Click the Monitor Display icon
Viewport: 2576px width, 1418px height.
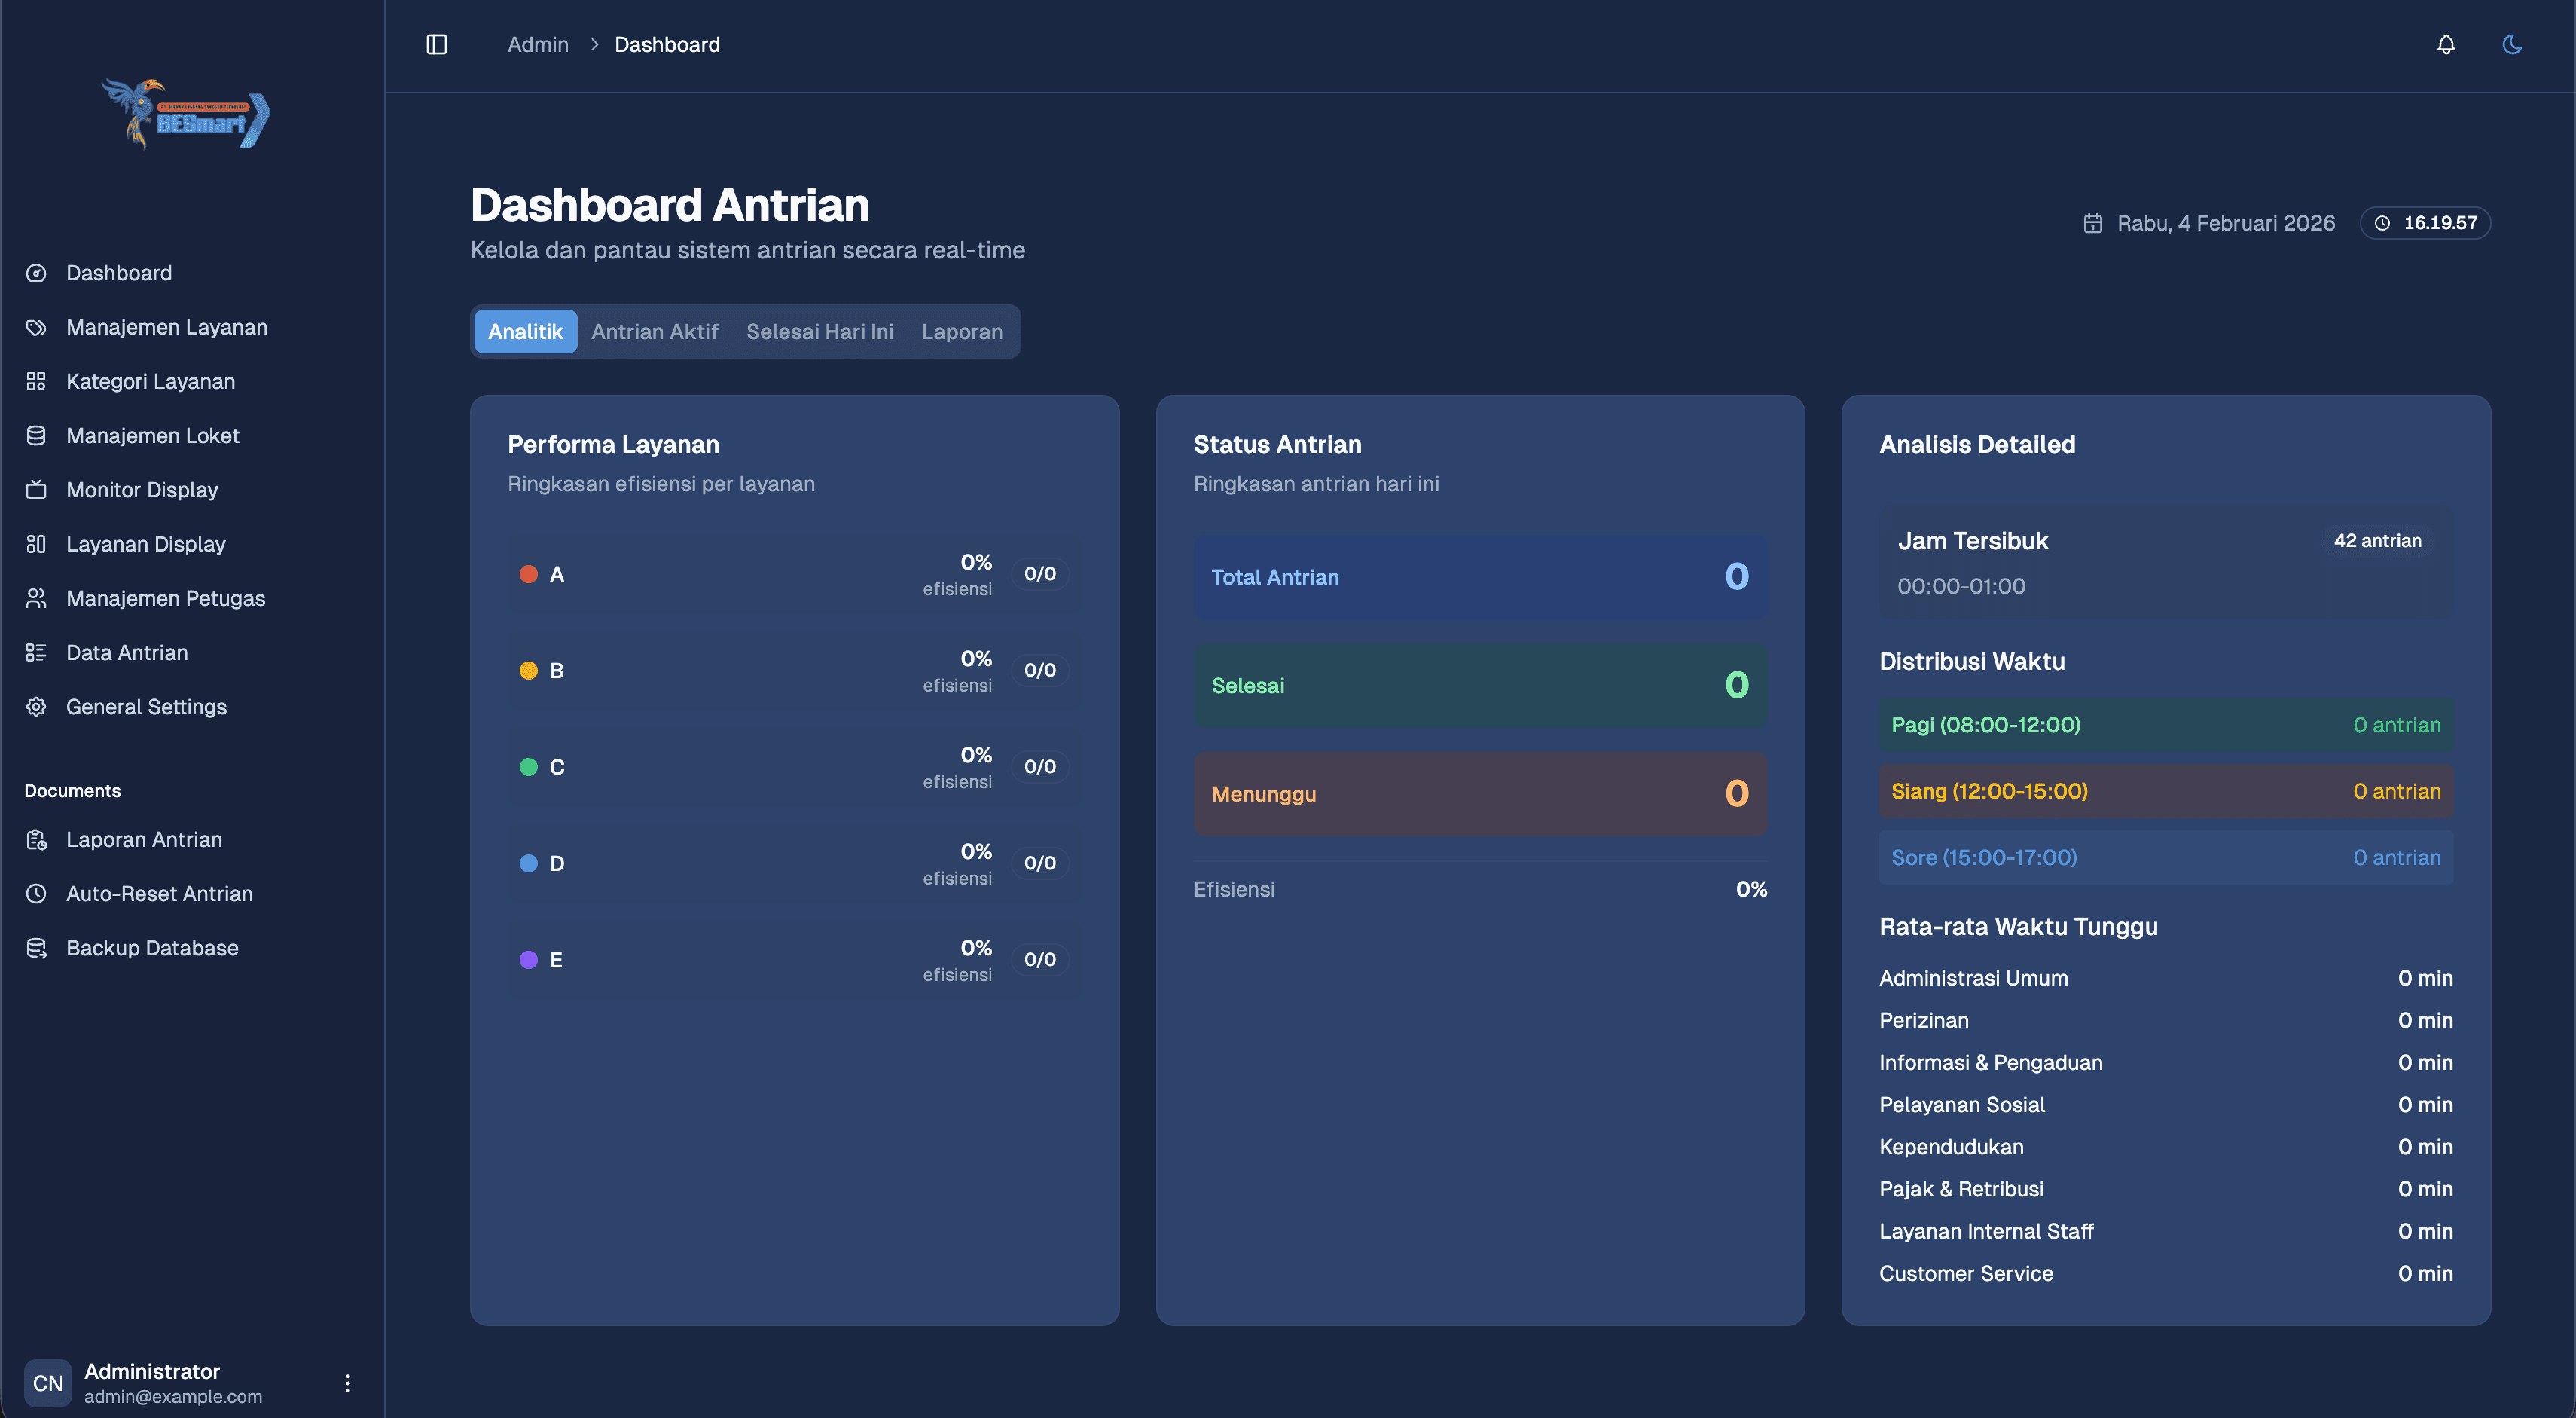coord(36,489)
